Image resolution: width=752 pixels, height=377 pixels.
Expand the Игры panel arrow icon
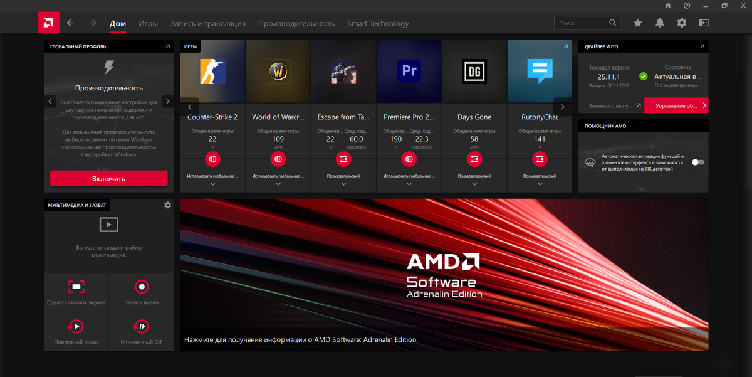point(566,46)
